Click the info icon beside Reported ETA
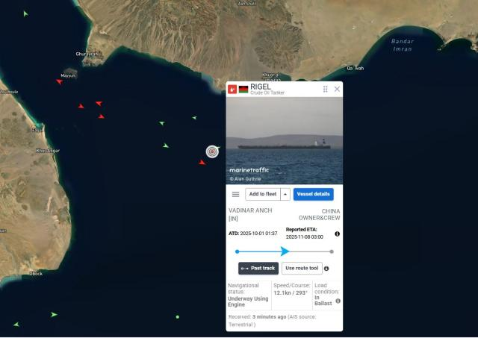The image size is (478, 338). pyautogui.click(x=337, y=234)
